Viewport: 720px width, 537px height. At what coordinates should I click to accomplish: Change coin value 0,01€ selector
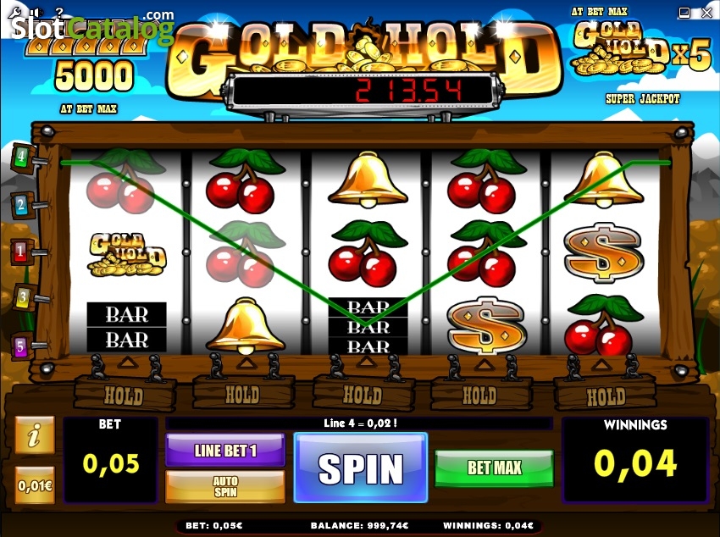35,484
